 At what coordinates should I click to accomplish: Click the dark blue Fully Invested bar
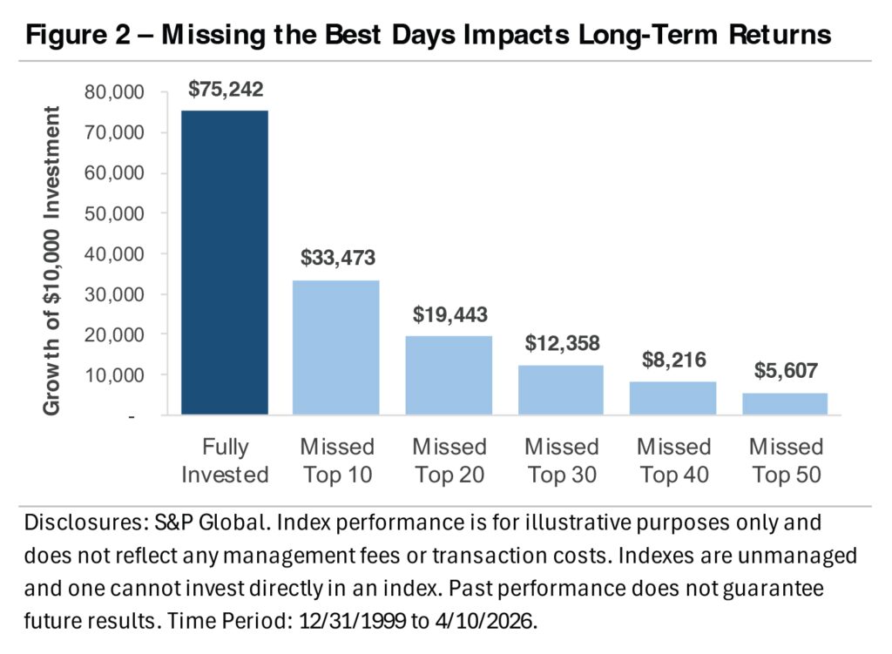coord(225,262)
